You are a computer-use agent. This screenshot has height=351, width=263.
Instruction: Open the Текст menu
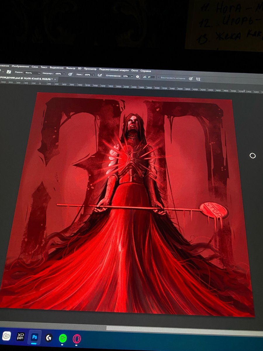[44, 67]
